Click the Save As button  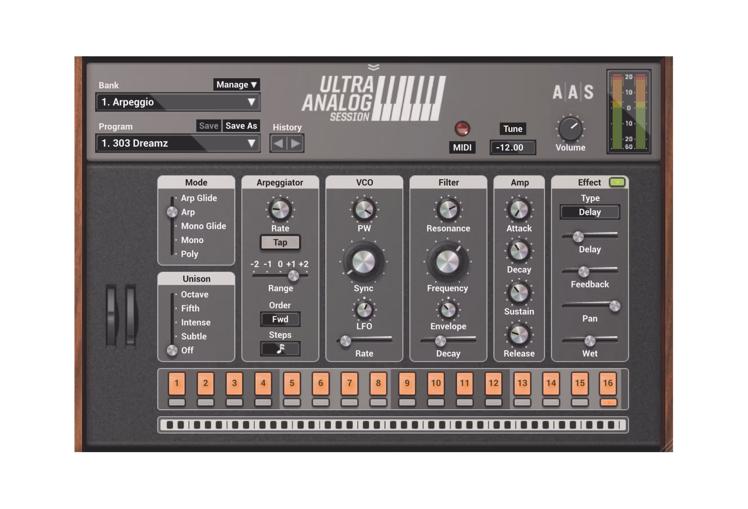coord(241,126)
